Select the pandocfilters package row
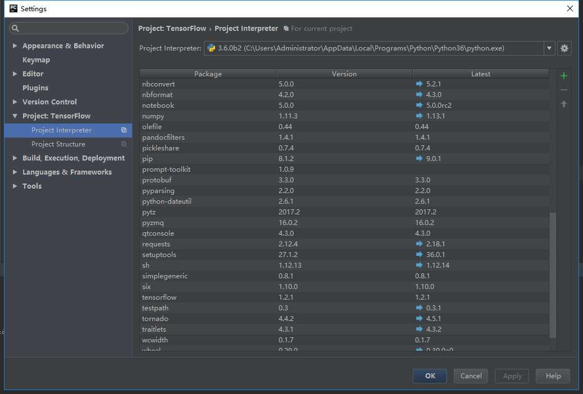The width and height of the screenshot is (583, 394). pos(345,138)
